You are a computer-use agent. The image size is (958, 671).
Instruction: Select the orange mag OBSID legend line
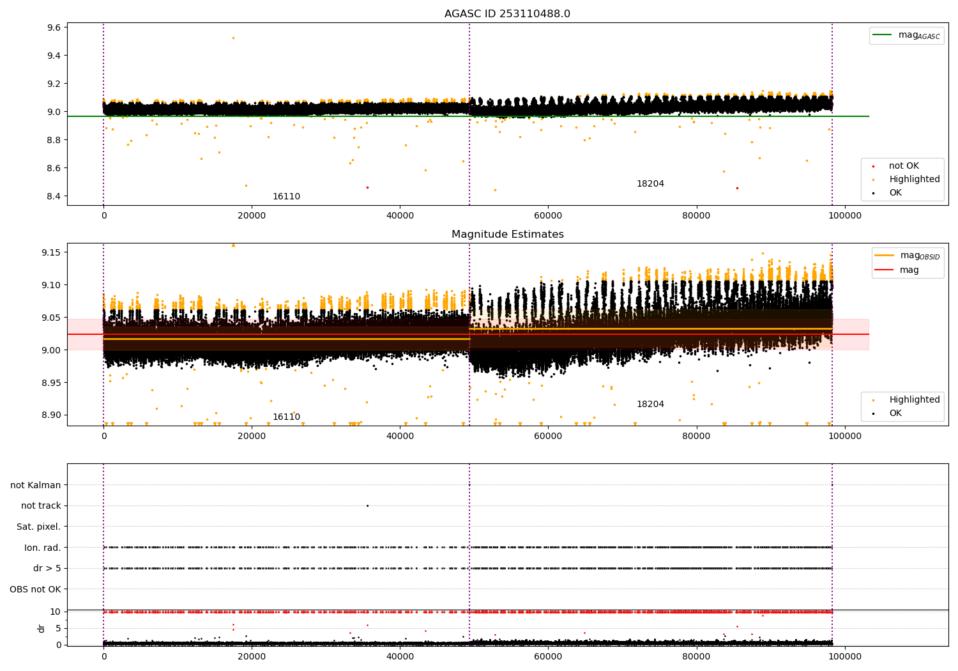point(884,256)
